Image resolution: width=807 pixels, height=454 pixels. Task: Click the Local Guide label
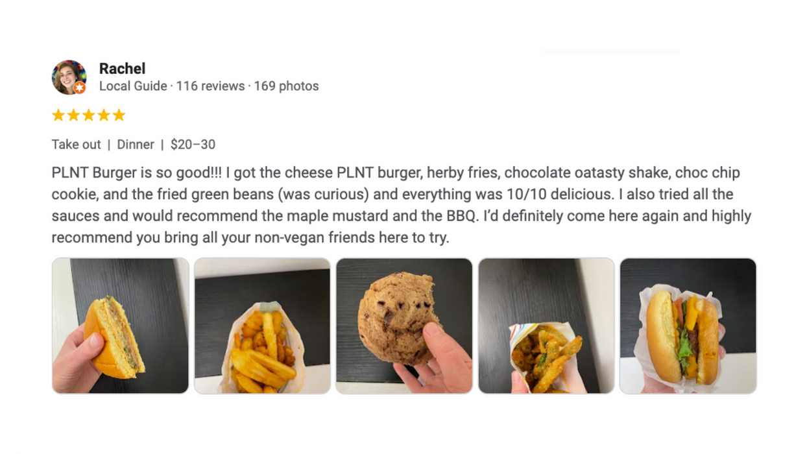[133, 86]
